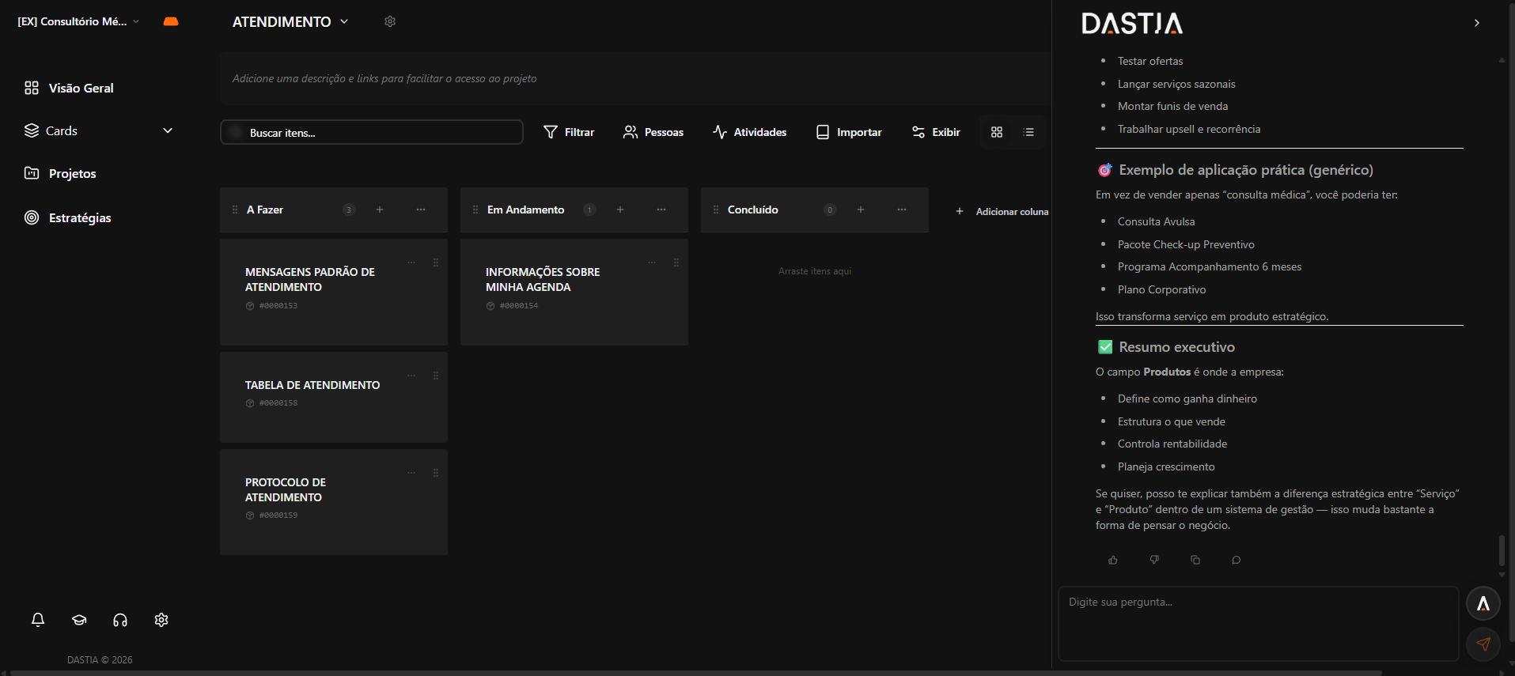Click the thumbs up feedback icon
This screenshot has height=676, width=1515.
tap(1113, 560)
